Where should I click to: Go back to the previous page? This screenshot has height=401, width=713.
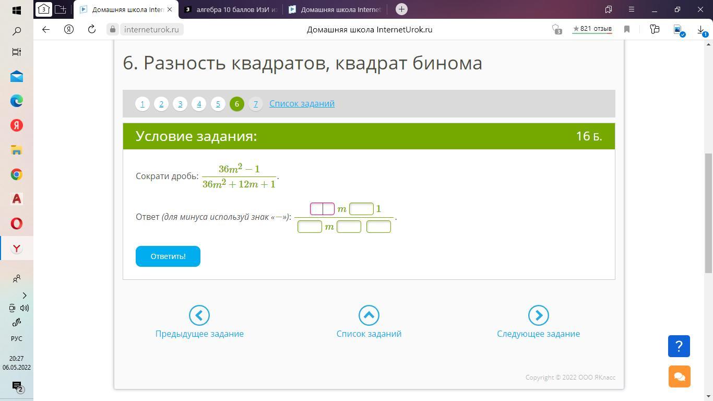click(x=46, y=29)
